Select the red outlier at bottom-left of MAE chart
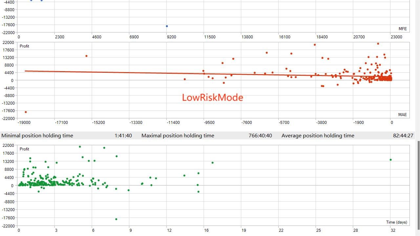420x236 pixels. click(x=26, y=112)
